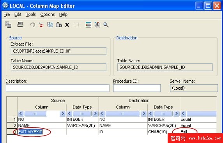The image size is (223, 143).
Task: Click right arrow under Source Data Type
Action: click(x=95, y=113)
